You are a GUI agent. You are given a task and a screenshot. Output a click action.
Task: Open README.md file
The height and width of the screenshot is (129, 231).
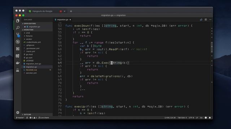click(x=31, y=70)
